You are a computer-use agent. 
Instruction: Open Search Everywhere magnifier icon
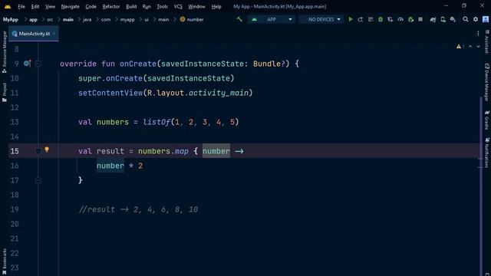pyautogui.click(x=466, y=19)
